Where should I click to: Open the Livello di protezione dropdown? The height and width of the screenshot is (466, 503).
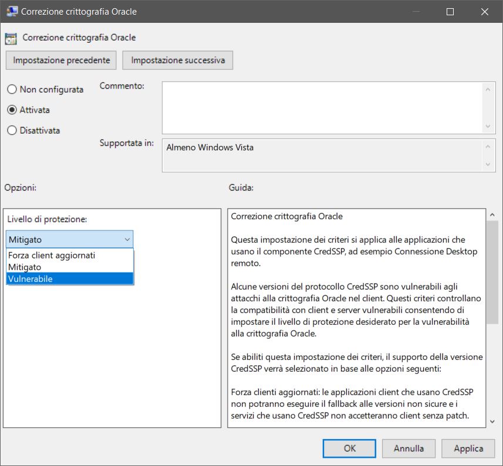coord(70,239)
